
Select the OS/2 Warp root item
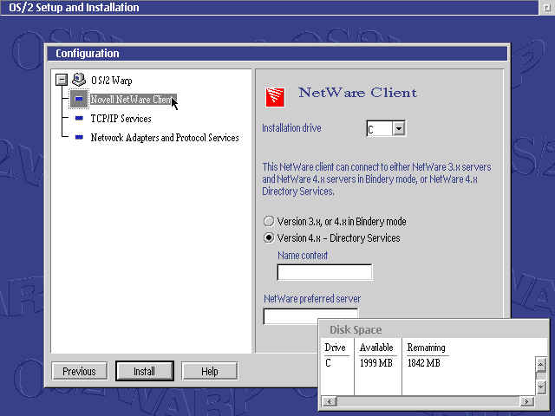[112, 81]
